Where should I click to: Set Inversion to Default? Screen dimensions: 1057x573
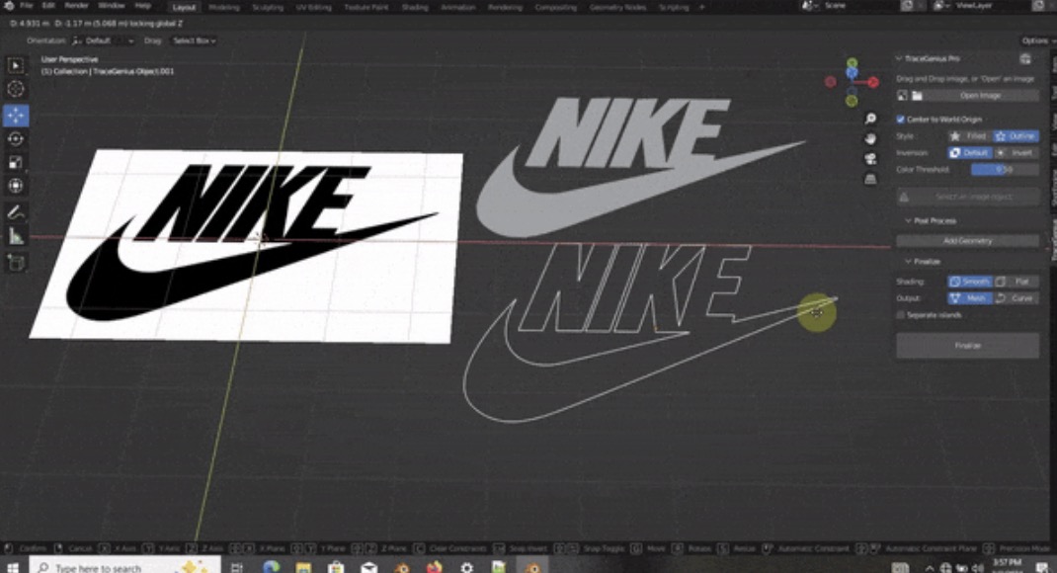(969, 153)
